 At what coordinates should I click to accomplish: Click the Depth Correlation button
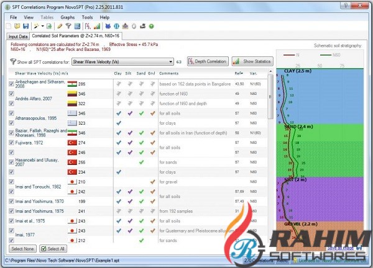click(208, 61)
